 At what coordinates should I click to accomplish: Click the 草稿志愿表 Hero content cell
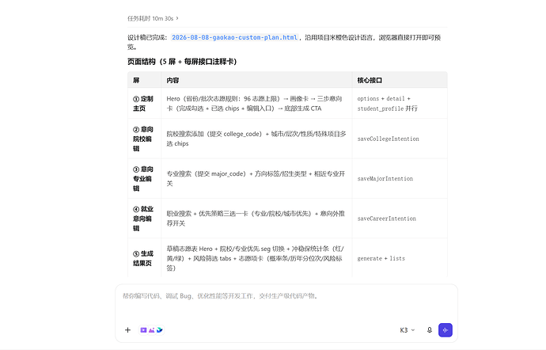[256, 258]
